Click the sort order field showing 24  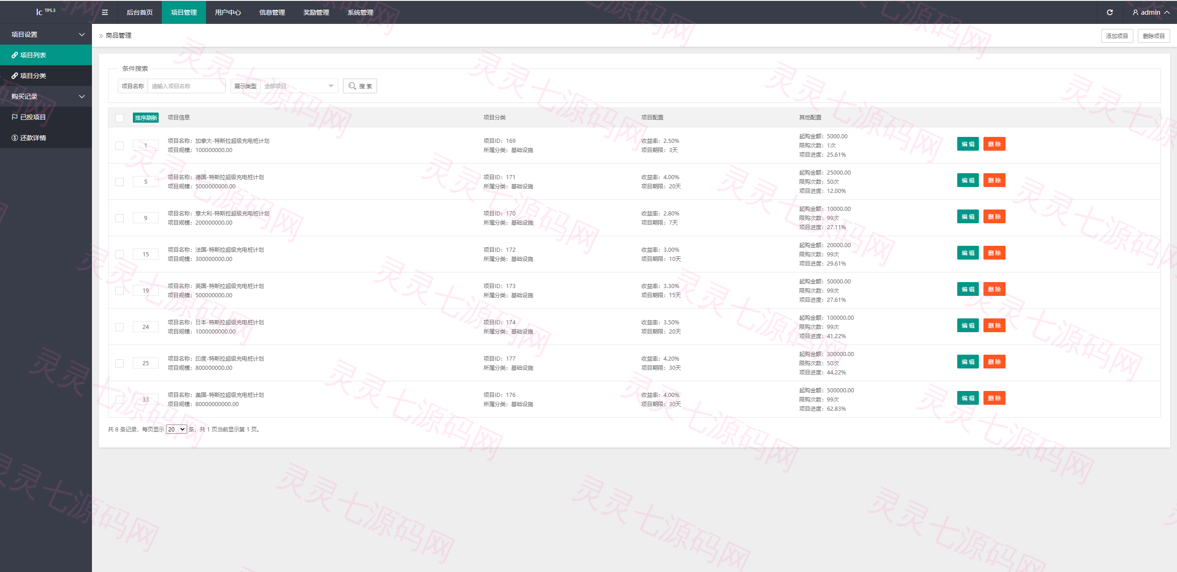(146, 327)
